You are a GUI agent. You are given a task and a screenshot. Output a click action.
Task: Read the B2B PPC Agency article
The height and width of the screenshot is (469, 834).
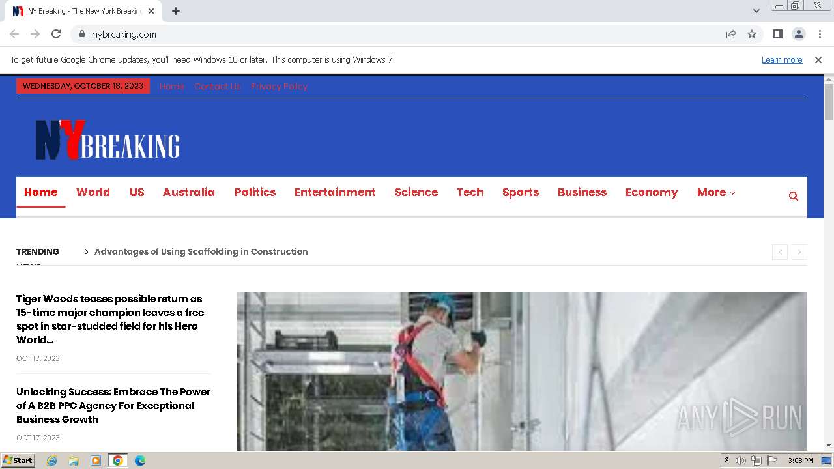[113, 405]
